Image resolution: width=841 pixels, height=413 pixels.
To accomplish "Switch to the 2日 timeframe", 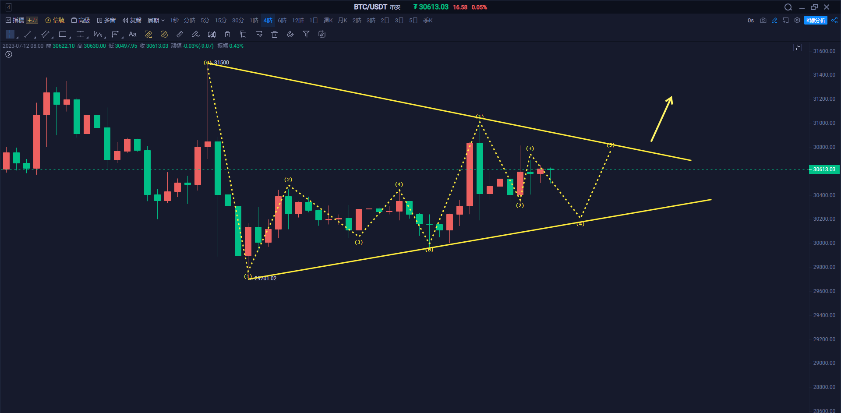I will [385, 20].
